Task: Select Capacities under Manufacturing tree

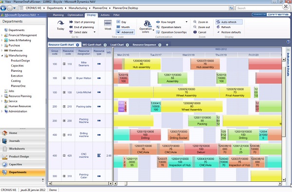Action: [x=18, y=65]
